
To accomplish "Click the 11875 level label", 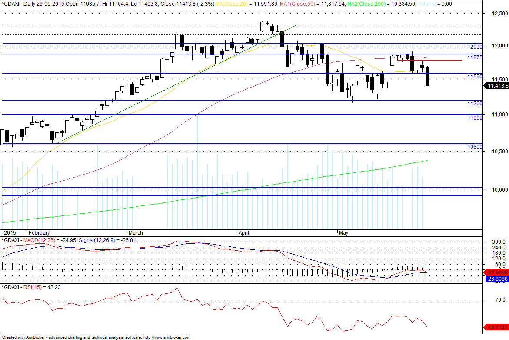I will point(475,57).
